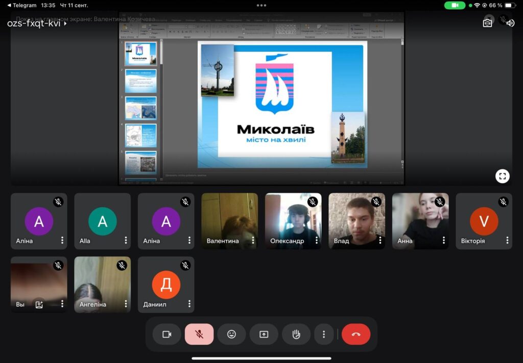Viewport: 523px width, 363px height.
Task: Open the options menu for Анна
Action: click(x=444, y=240)
